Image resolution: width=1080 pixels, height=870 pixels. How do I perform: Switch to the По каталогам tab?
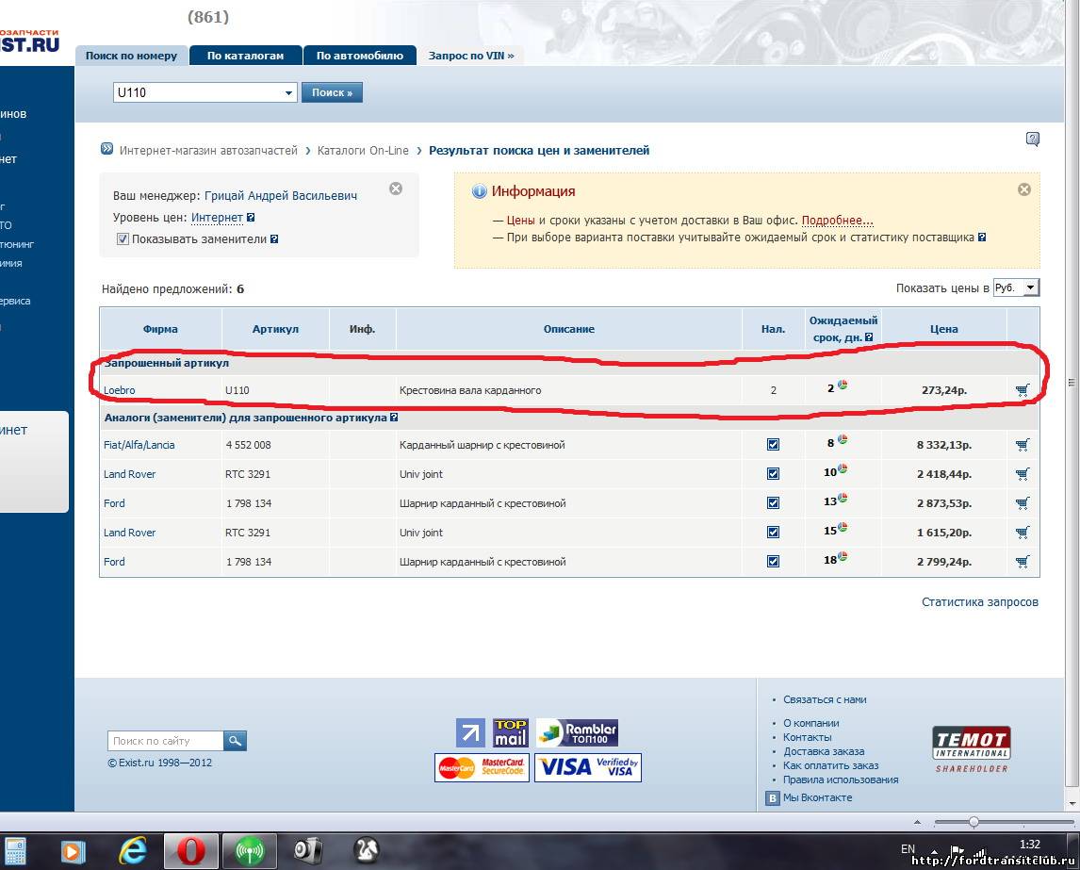(245, 56)
